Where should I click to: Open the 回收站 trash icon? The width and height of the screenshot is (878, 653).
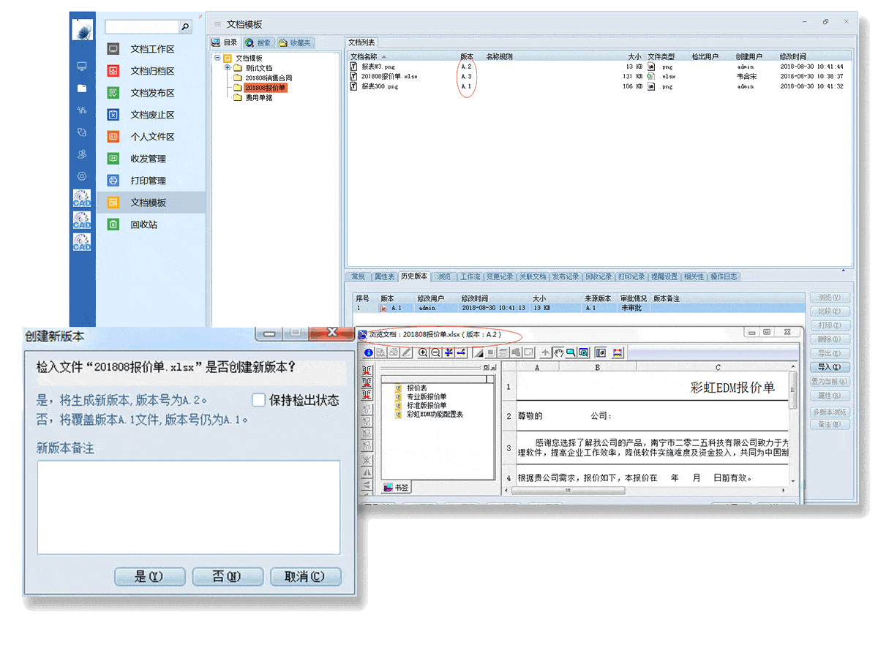[x=113, y=224]
